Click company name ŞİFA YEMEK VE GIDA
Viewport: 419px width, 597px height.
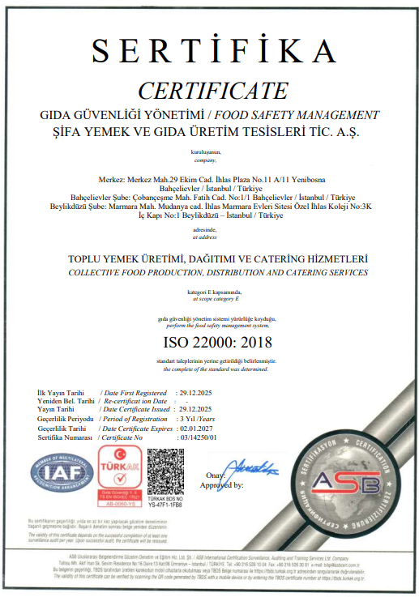pos(206,132)
